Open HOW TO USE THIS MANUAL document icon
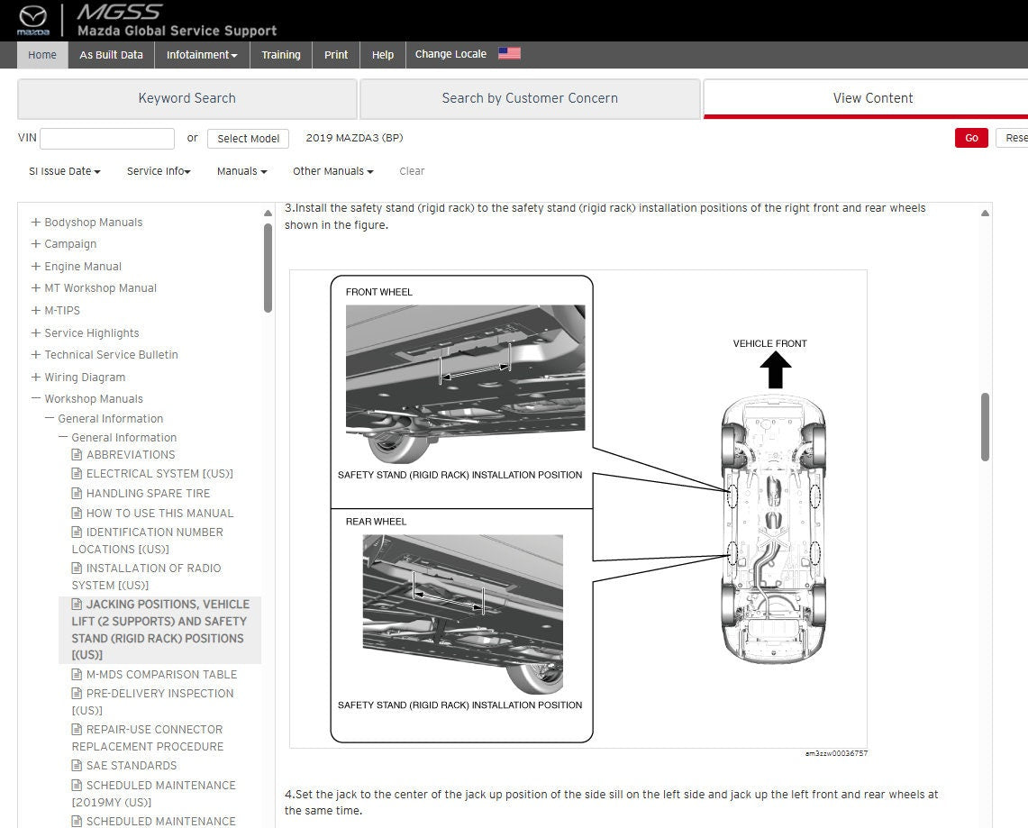This screenshot has height=828, width=1028. (77, 513)
